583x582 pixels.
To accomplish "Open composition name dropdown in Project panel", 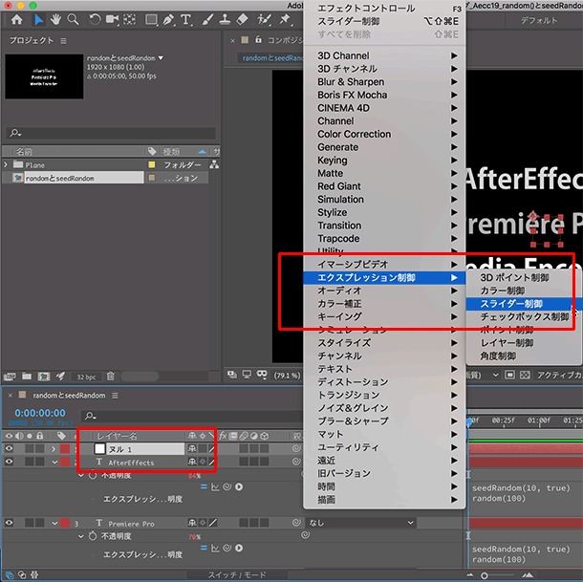I will coord(161,57).
